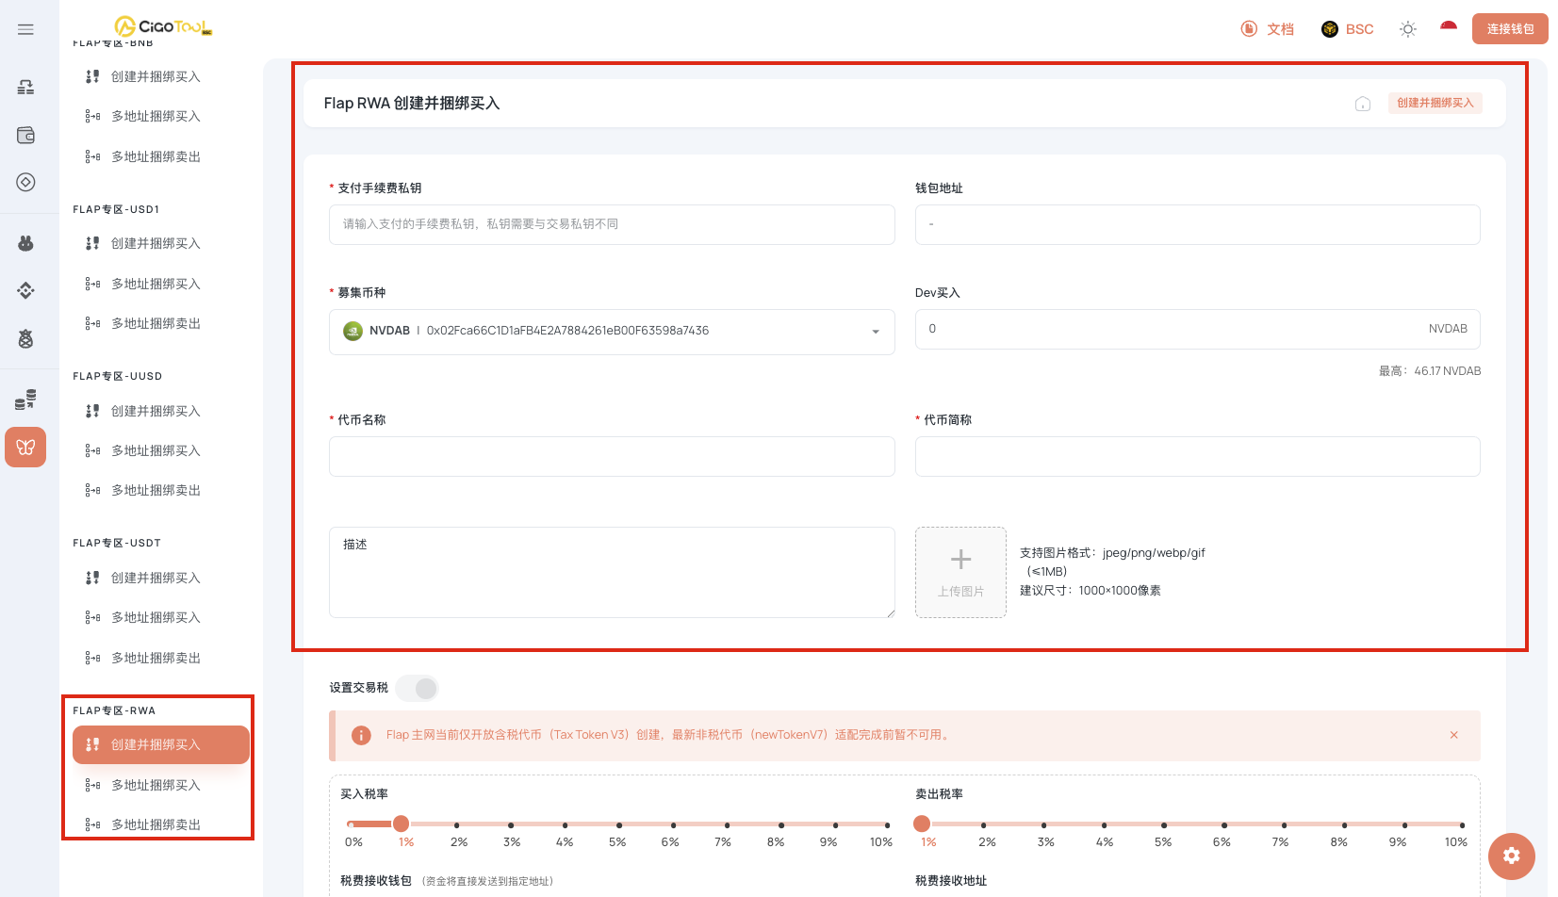
Task: Open the batch transfer tools icon in sidebar rail
Action: [25, 87]
